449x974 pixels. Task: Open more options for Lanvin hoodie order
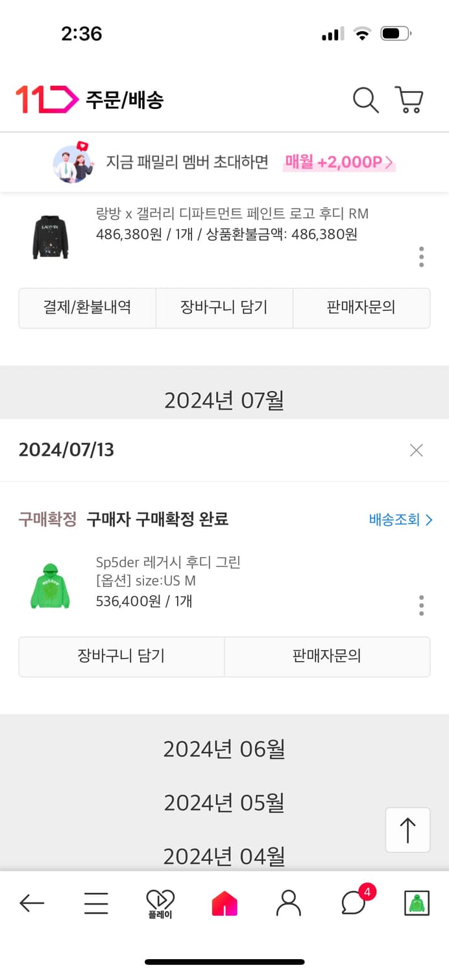(x=421, y=257)
